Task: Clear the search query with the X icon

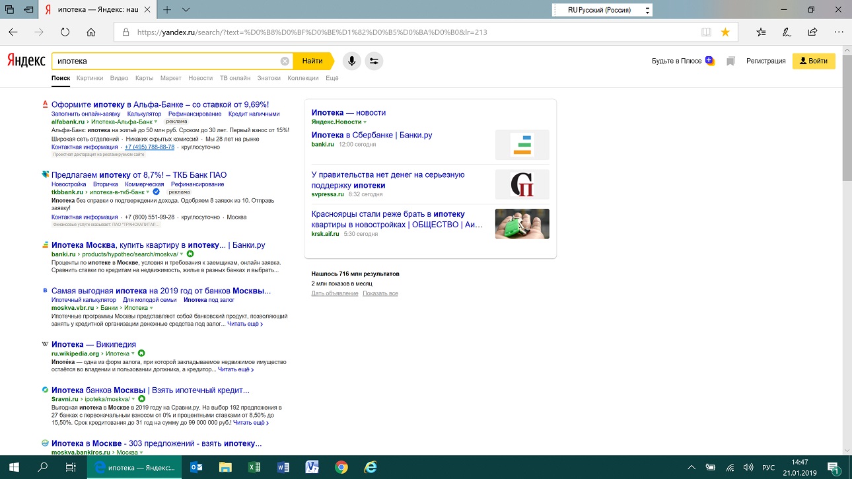Action: click(x=285, y=61)
